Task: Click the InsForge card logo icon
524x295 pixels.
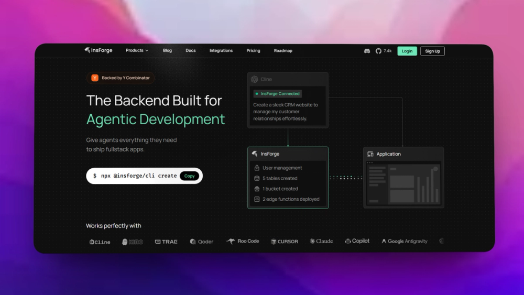Action: click(x=255, y=154)
